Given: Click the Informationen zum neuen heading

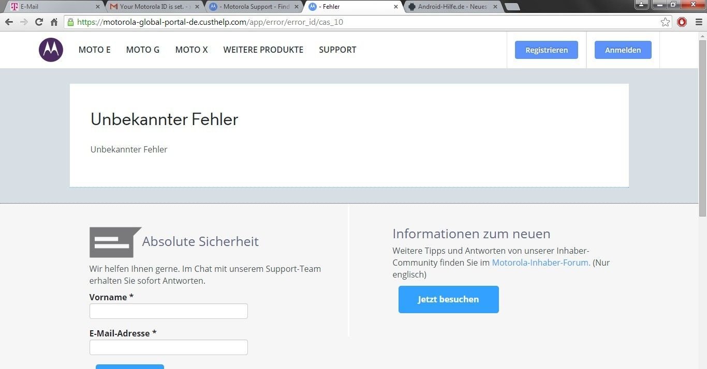Looking at the screenshot, I should coord(472,234).
